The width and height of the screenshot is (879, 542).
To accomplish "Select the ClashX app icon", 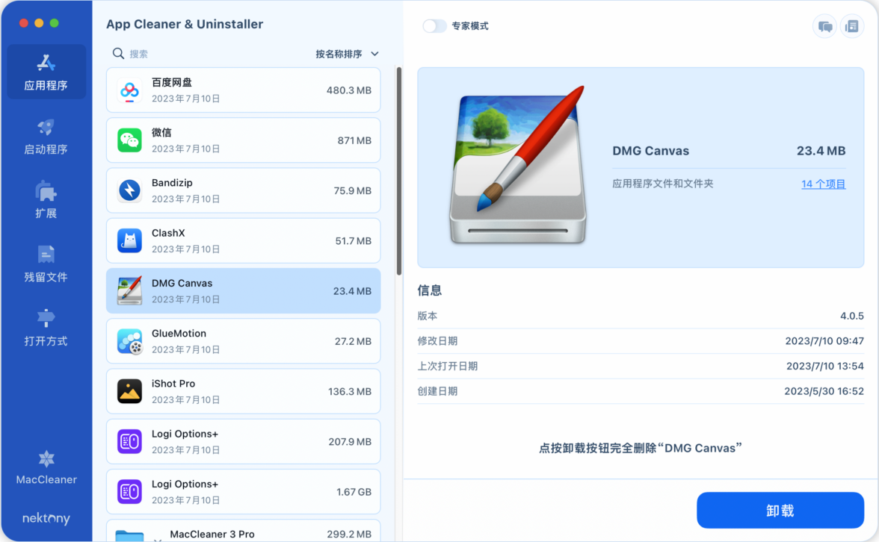I will 129,240.
